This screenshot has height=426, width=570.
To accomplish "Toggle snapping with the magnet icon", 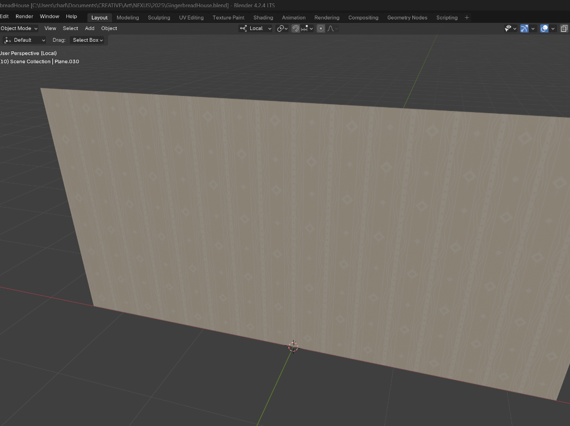I will tap(295, 28).
